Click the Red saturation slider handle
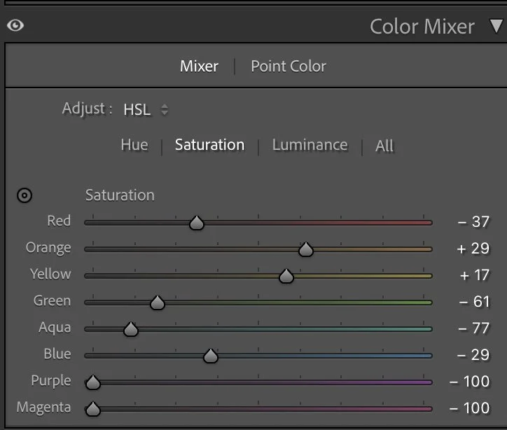This screenshot has width=507, height=430. (x=197, y=223)
